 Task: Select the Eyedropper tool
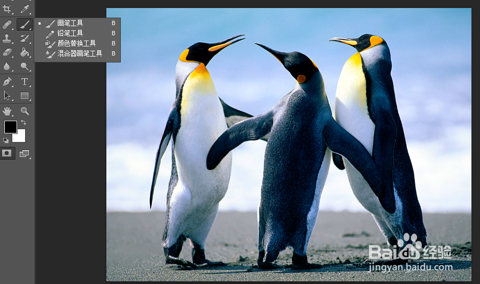point(25,9)
